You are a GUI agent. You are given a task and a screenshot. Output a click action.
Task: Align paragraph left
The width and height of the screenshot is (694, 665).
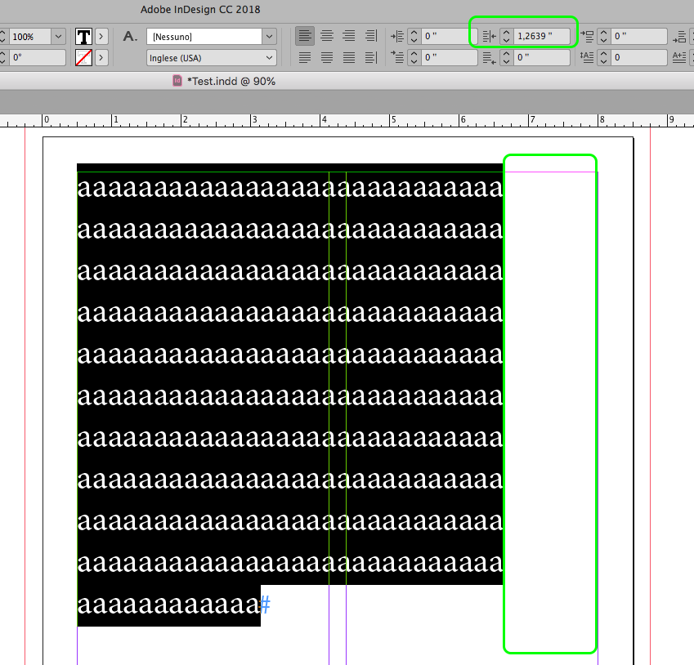(305, 36)
